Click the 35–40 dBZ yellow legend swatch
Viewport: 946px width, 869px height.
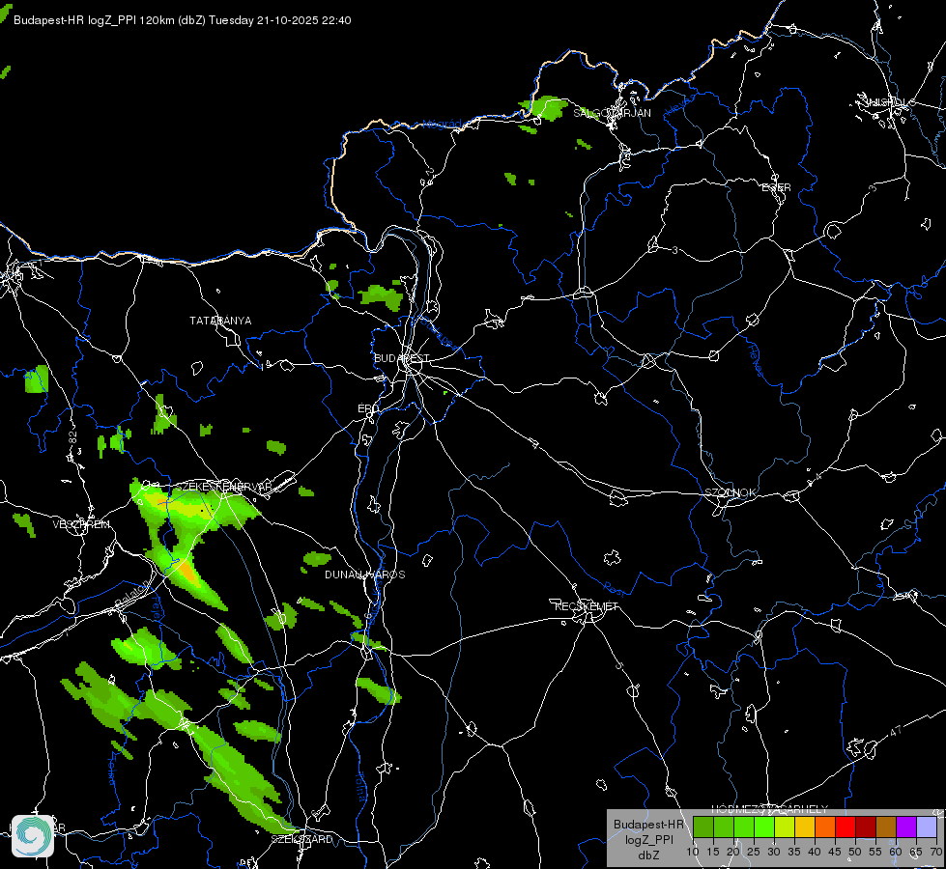tap(805, 827)
